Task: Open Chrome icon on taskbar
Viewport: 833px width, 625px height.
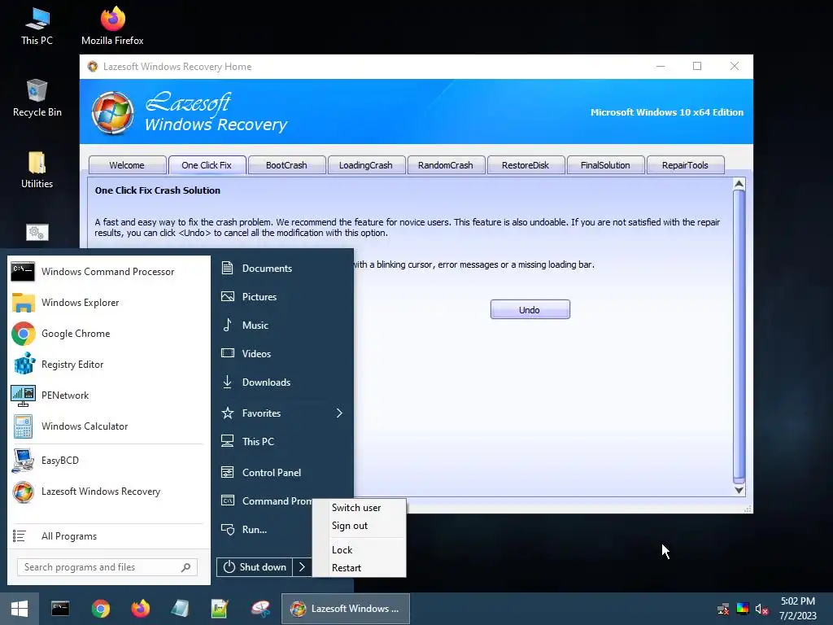Action: pos(100,609)
